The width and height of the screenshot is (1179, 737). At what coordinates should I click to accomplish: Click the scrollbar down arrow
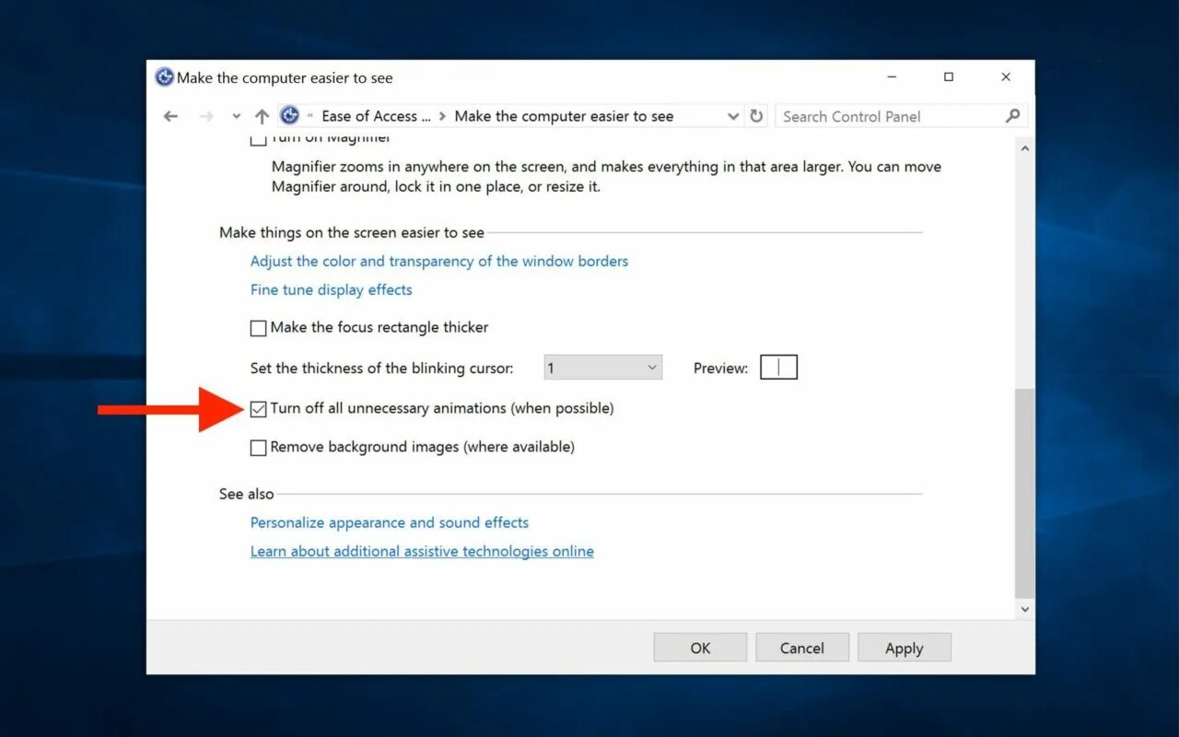[1024, 609]
